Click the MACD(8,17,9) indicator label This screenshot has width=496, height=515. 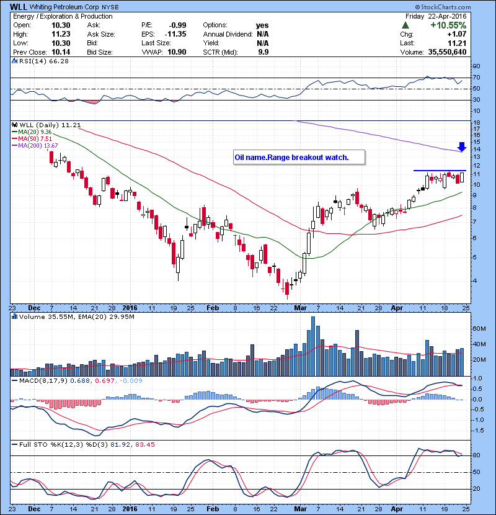(x=43, y=381)
